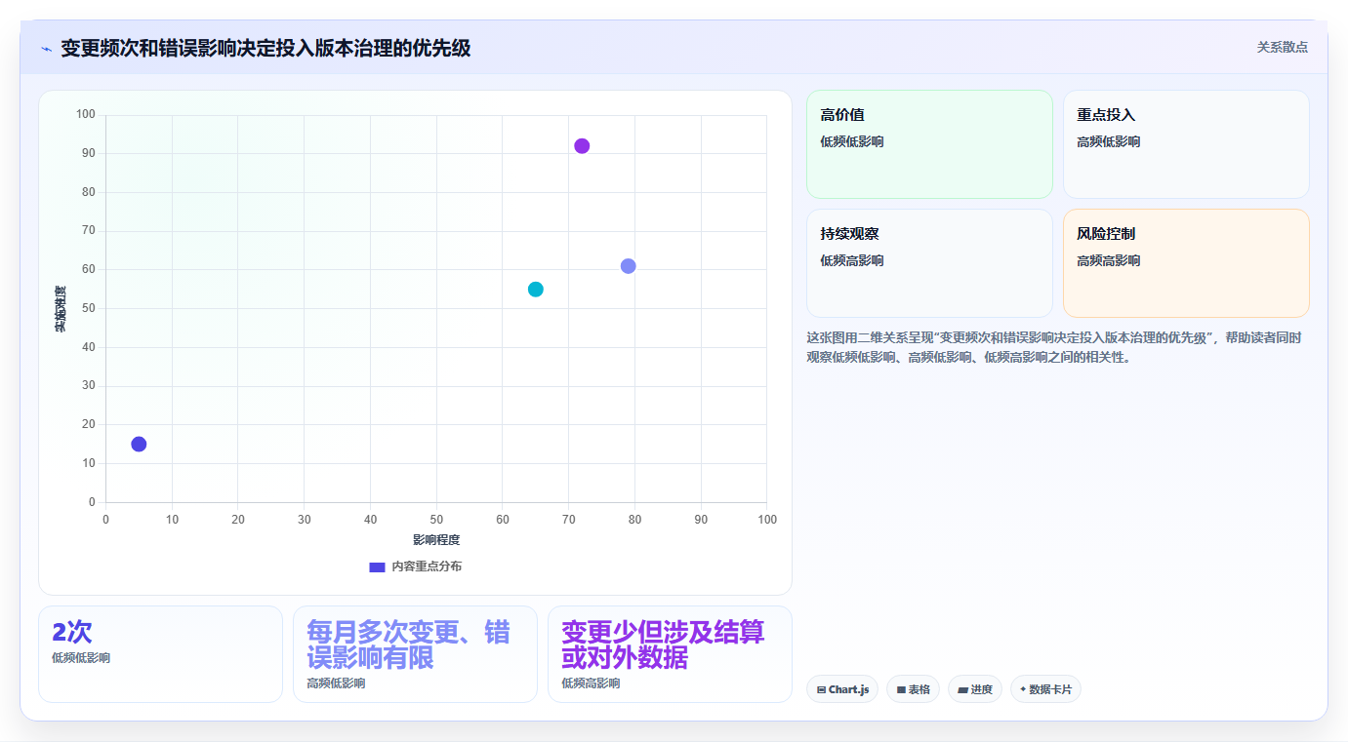Click the 2次 stat card
The image size is (1348, 742).
click(x=160, y=654)
